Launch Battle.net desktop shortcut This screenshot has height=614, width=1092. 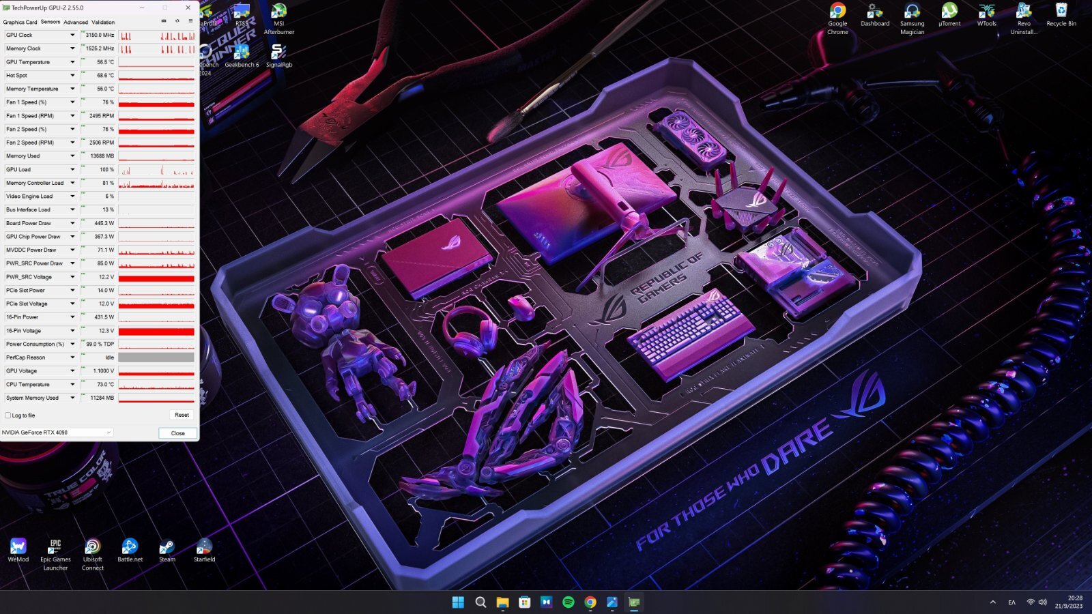pyautogui.click(x=130, y=550)
